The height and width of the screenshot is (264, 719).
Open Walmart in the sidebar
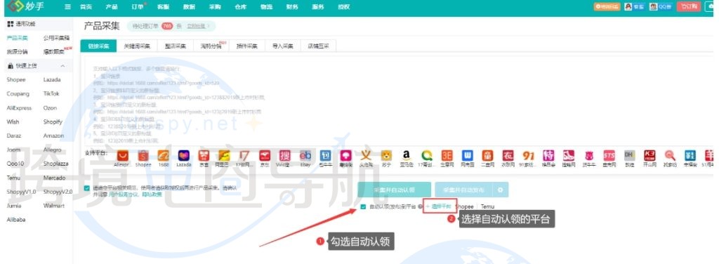53,206
